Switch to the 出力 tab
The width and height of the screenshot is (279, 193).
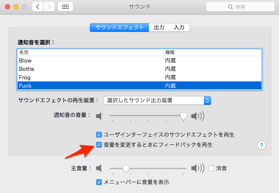pyautogui.click(x=159, y=27)
